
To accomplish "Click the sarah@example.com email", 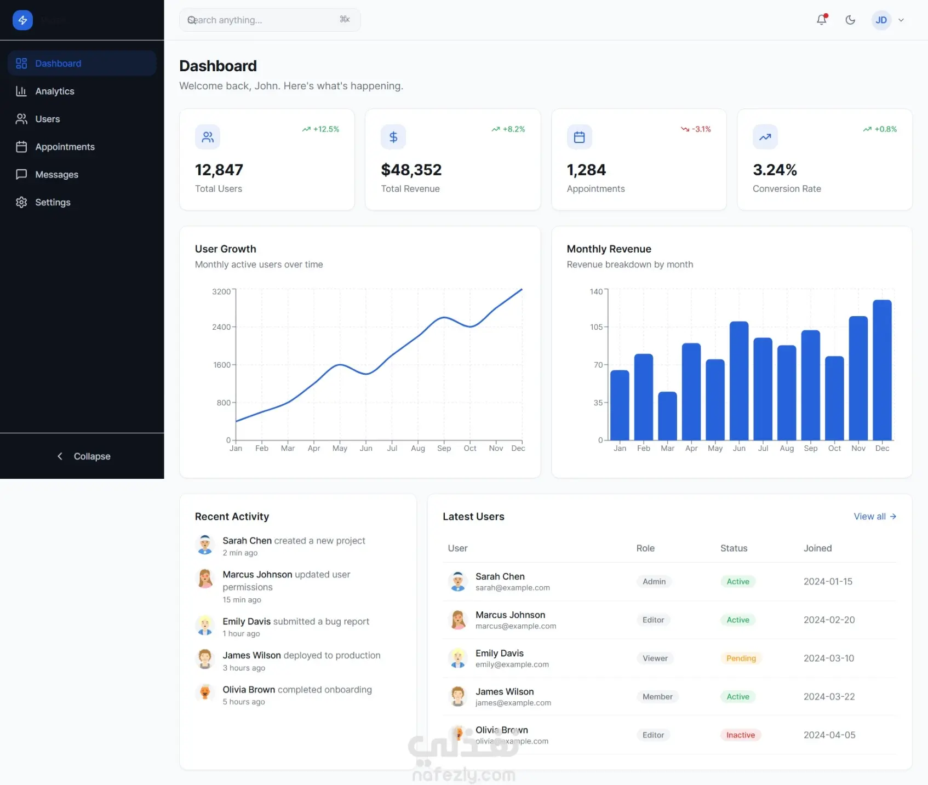I will (513, 588).
